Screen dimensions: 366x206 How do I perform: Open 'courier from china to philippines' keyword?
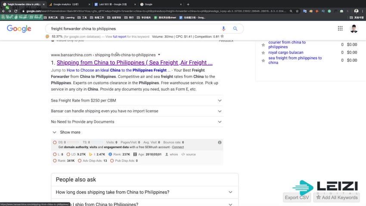click(x=287, y=45)
